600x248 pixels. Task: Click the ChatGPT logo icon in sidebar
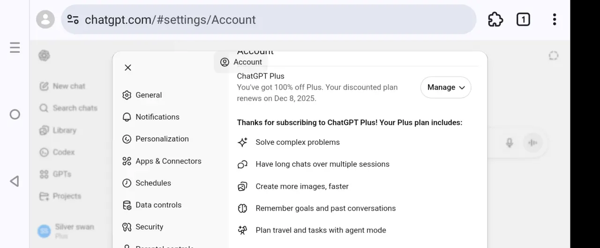click(x=45, y=56)
